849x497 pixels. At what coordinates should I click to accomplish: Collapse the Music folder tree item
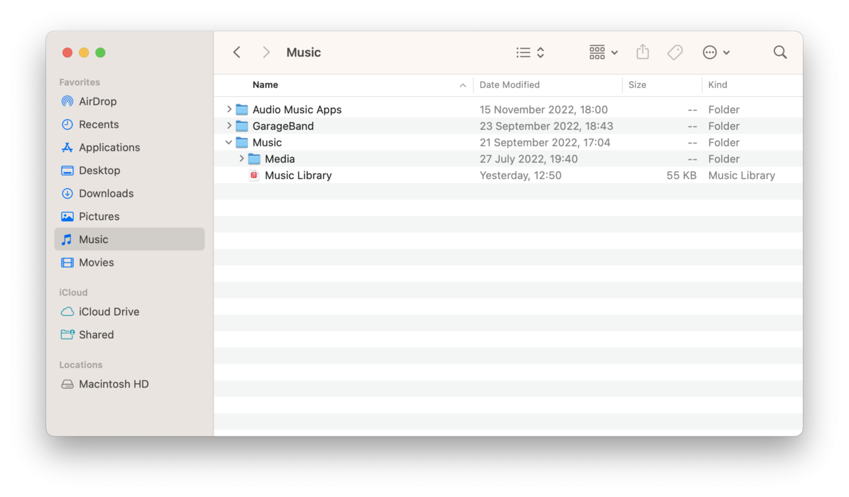point(229,142)
